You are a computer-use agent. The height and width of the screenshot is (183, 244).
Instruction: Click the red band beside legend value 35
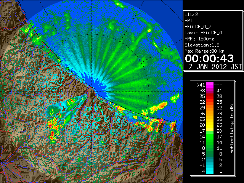[210, 96]
